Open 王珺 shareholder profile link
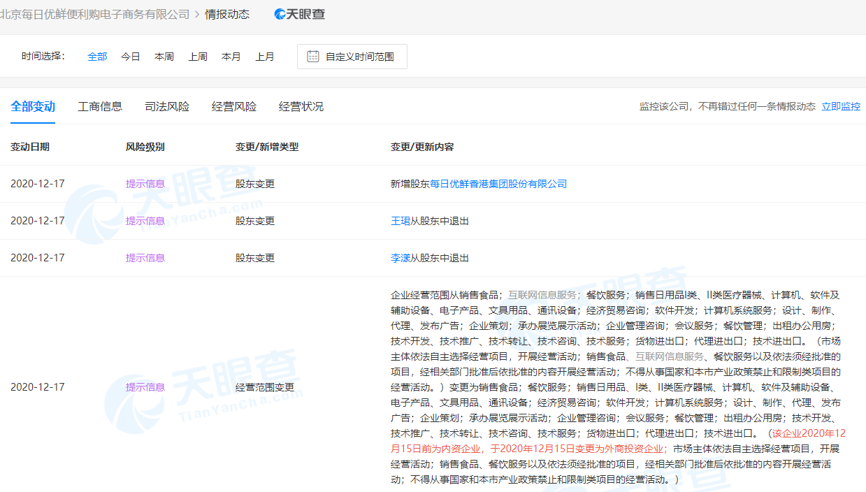Screen dimensions: 866x492 coord(400,221)
